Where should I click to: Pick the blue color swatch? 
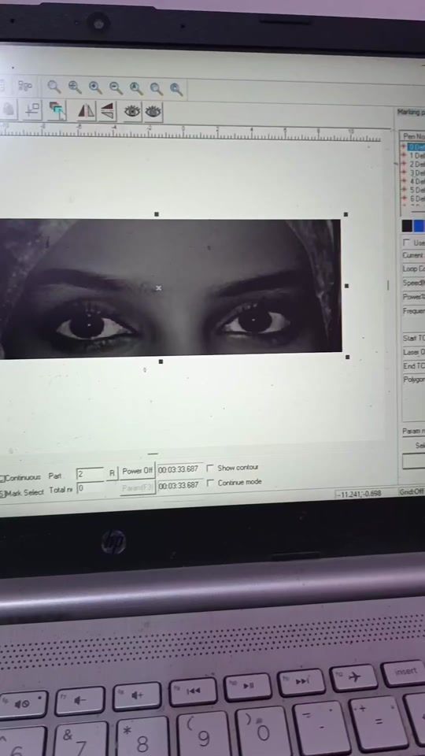(x=419, y=226)
